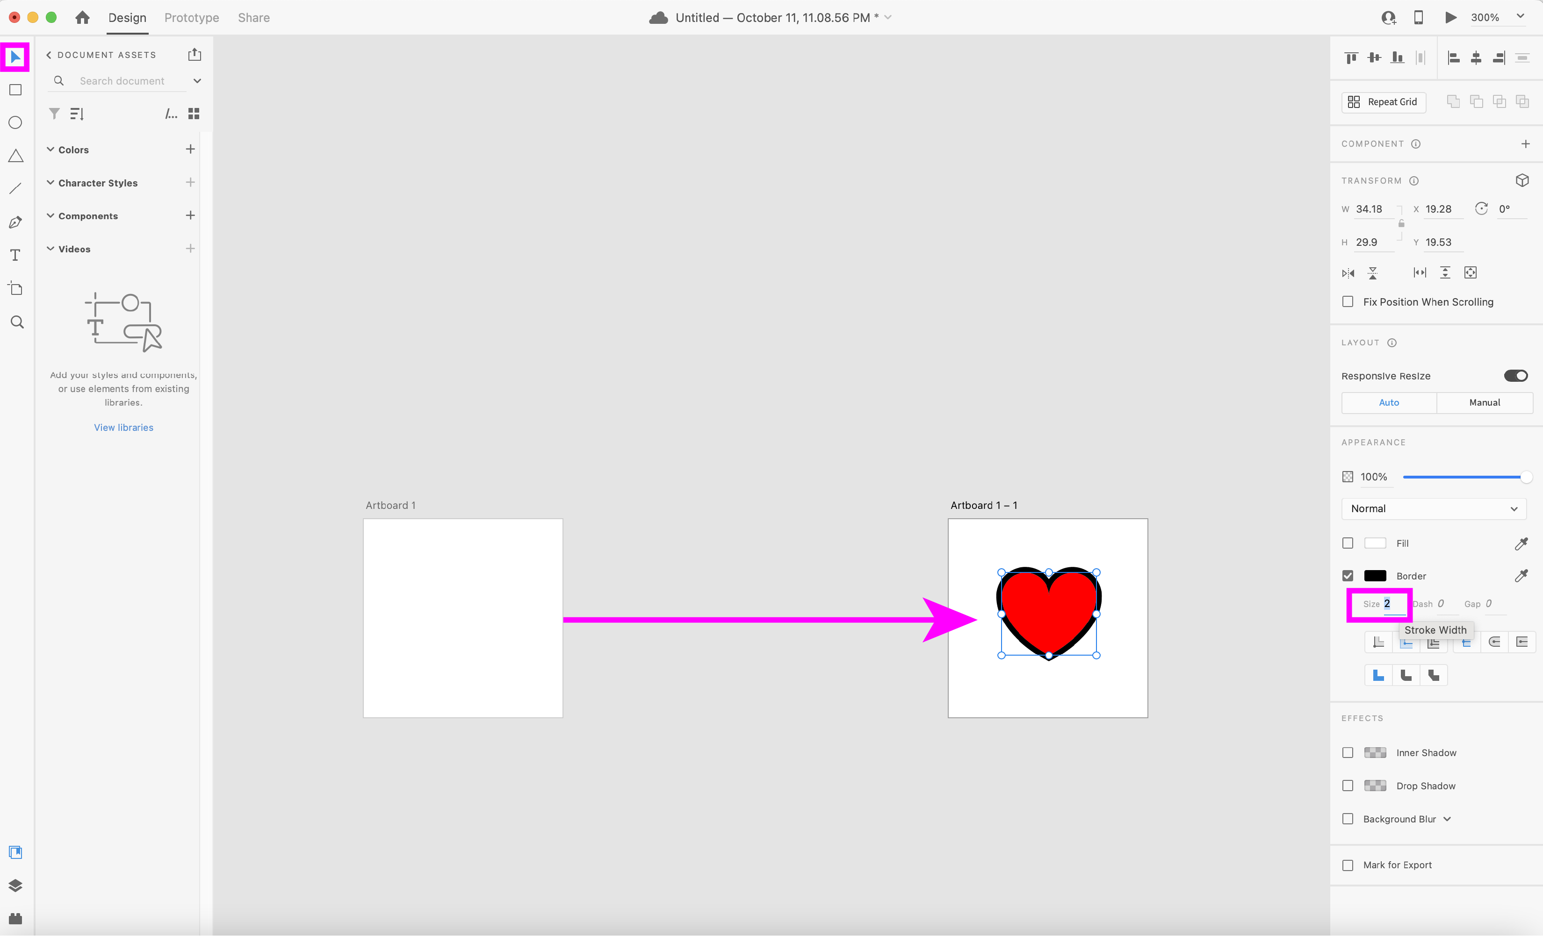Viewport: 1543px width, 936px height.
Task: Open the Layers panel
Action: tap(15, 886)
